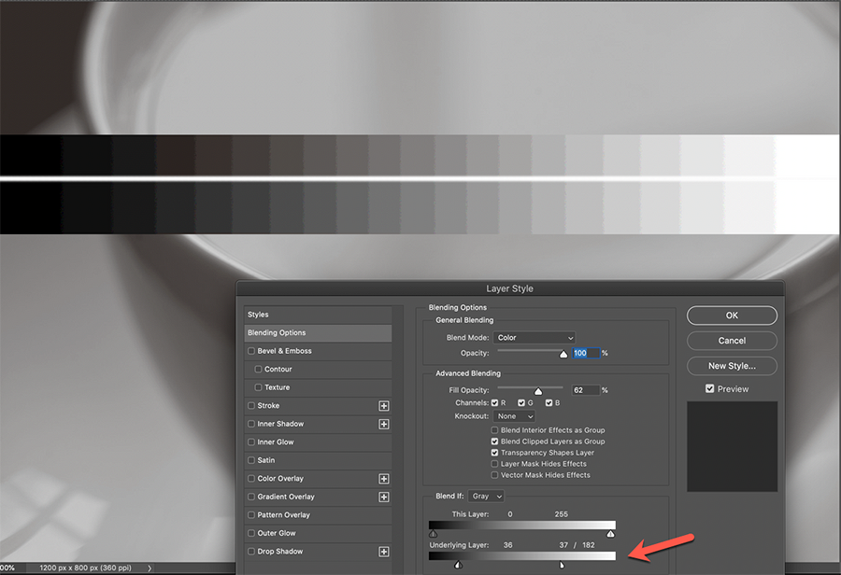
Task: Enable the Gradient Overlay checkbox
Action: coord(251,497)
